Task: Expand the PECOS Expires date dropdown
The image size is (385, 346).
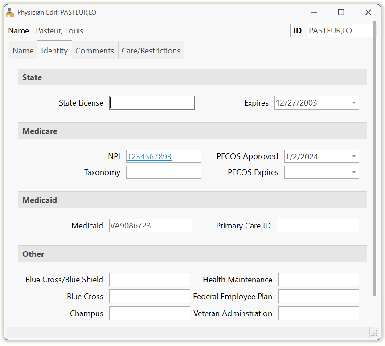Action: point(354,172)
